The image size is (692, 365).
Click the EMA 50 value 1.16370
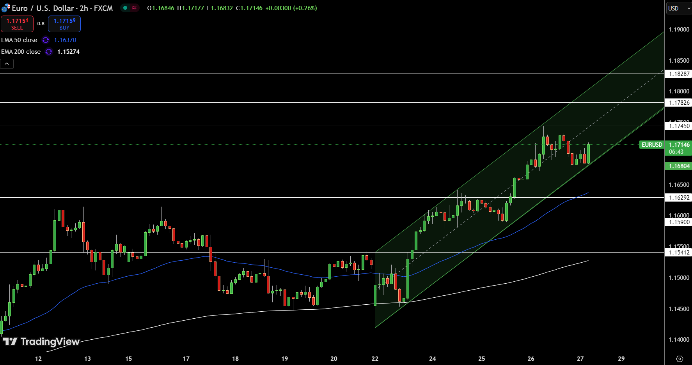65,40
